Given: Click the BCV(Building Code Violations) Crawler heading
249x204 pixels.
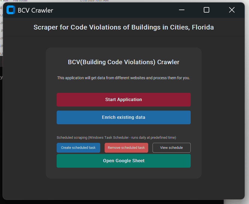Looking at the screenshot, I should coord(123,62).
